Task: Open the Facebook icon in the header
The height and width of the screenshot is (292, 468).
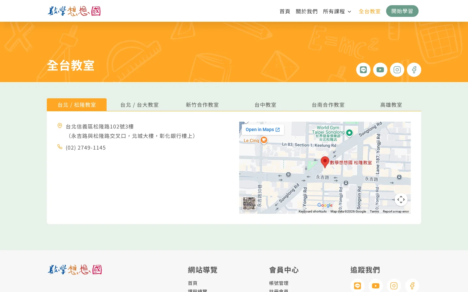Action: point(414,69)
